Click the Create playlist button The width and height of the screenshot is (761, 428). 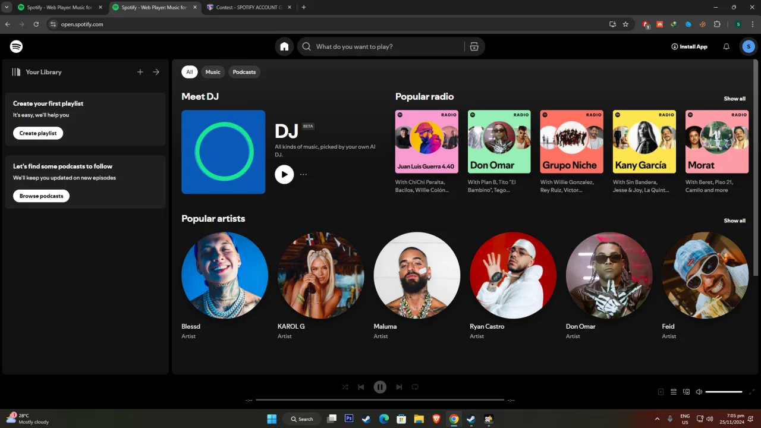[x=38, y=133]
